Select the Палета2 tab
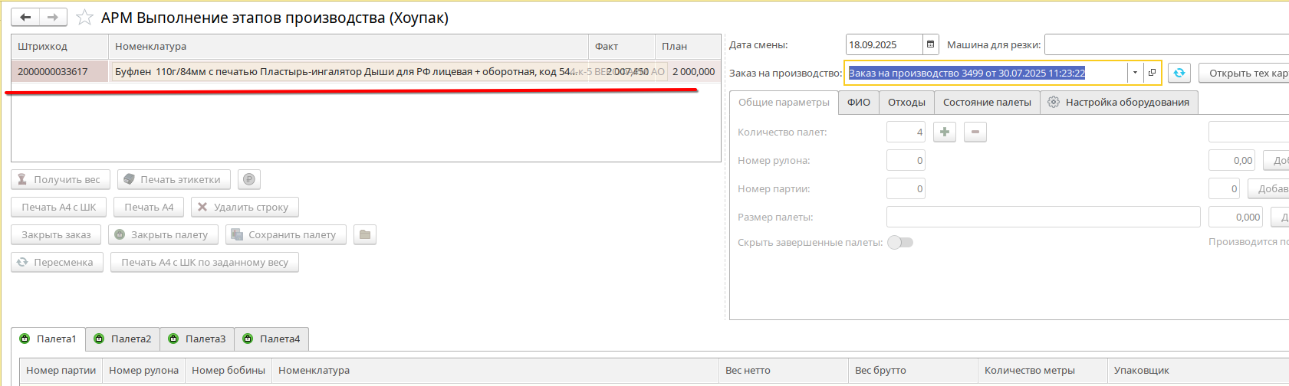 (x=123, y=339)
